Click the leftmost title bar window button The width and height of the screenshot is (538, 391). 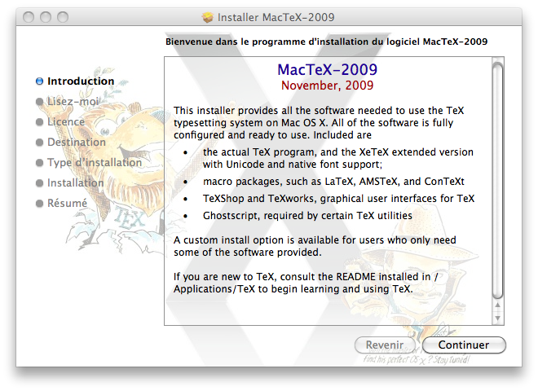pyautogui.click(x=29, y=17)
